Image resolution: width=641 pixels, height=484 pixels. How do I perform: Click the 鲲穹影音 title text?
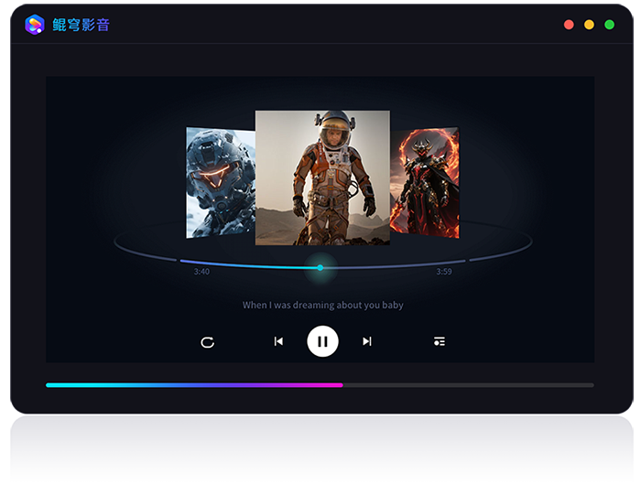tap(81, 25)
